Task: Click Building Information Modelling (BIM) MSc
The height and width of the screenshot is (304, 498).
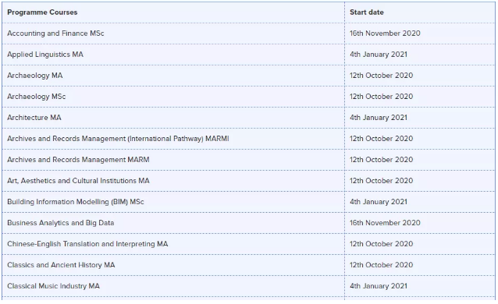Action: click(x=76, y=202)
